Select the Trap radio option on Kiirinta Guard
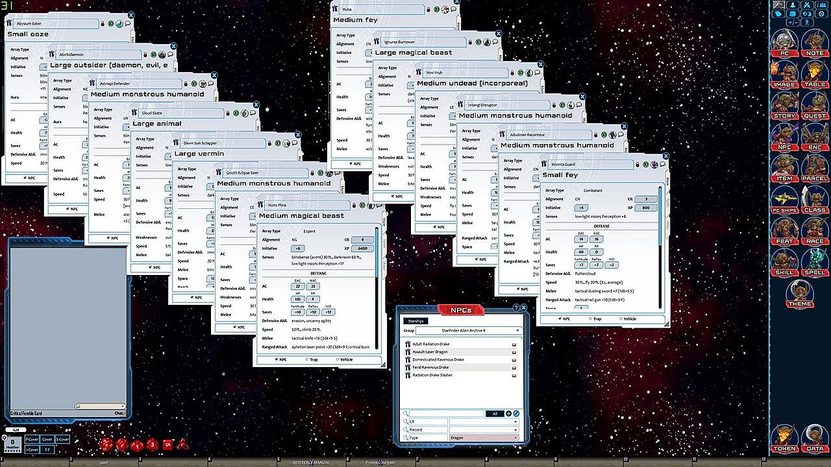This screenshot has width=831, height=467. click(589, 319)
